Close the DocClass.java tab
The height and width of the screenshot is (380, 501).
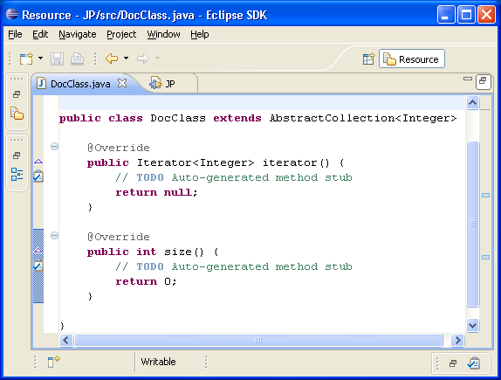pos(122,83)
